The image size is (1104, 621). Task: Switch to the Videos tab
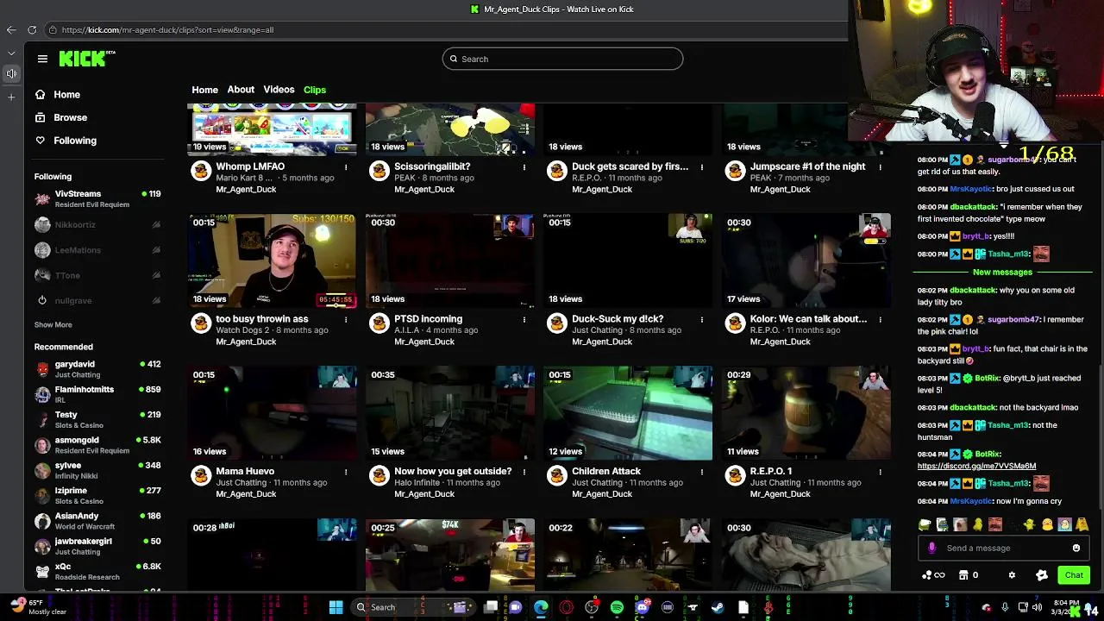(279, 90)
